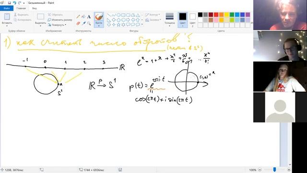Open the File (Файл) menu
307x173 pixels.
7,8
